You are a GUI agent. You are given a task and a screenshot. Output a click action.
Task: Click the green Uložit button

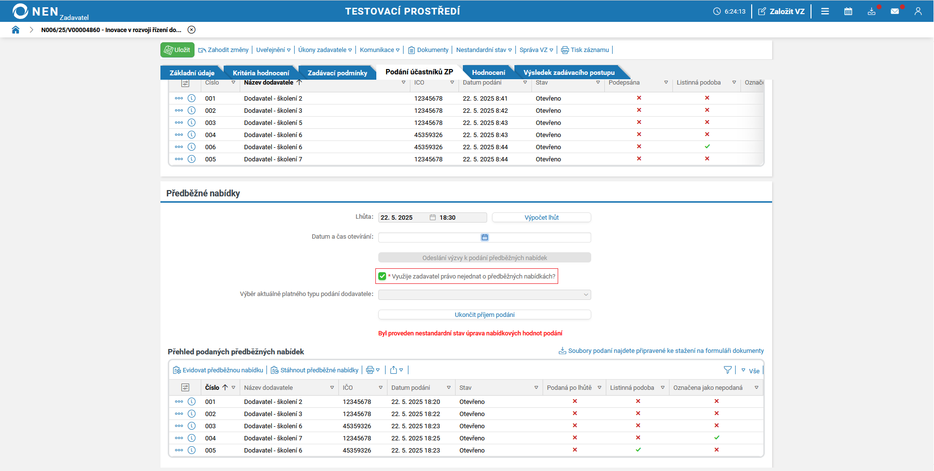point(177,50)
